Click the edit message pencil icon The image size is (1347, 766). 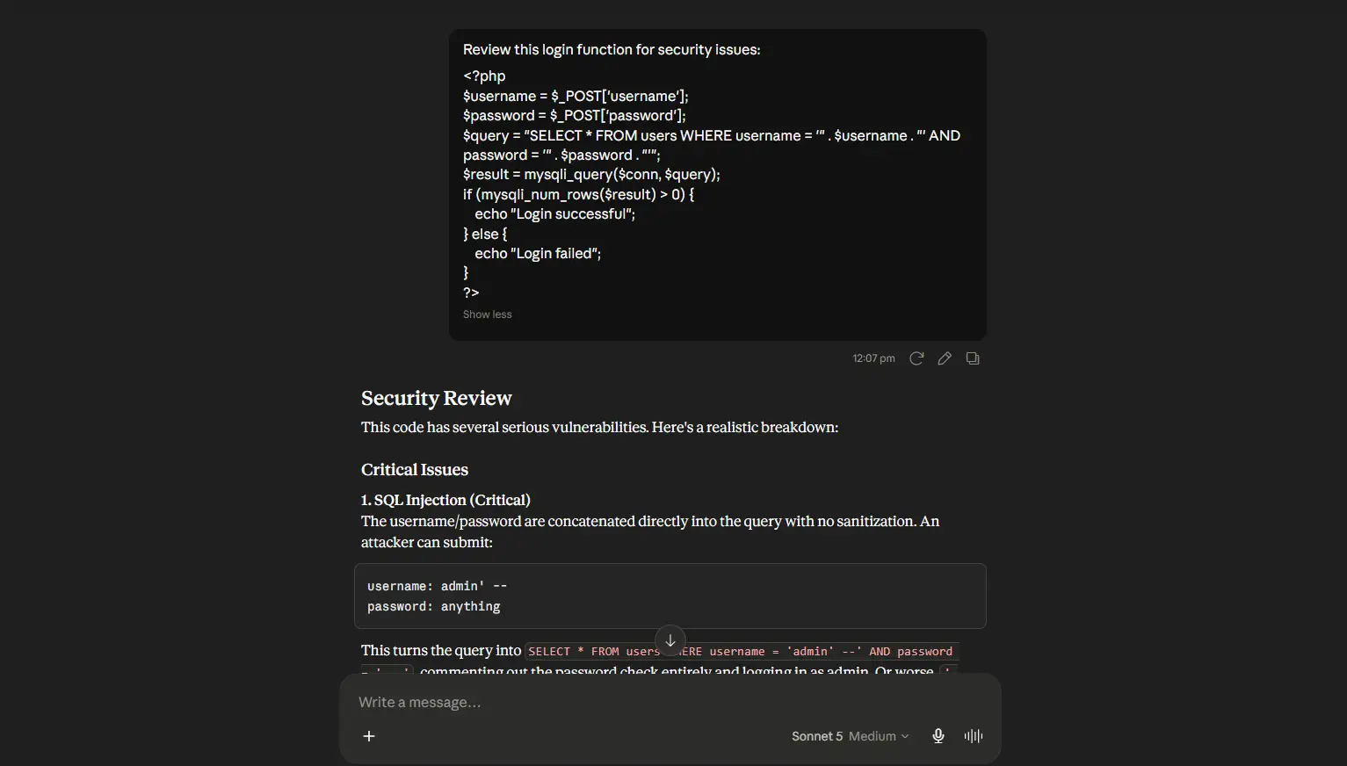tap(945, 358)
